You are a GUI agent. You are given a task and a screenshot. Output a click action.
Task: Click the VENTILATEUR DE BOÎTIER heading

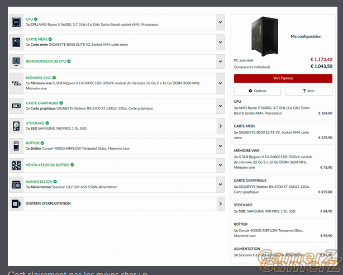pyautogui.click(x=47, y=165)
